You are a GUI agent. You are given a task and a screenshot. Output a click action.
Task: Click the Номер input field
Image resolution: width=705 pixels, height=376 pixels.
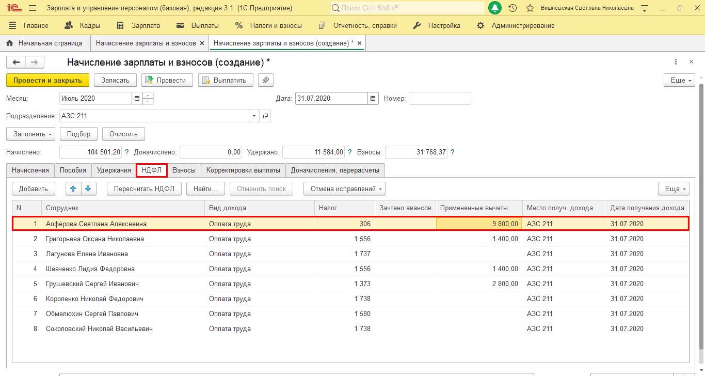click(x=440, y=98)
